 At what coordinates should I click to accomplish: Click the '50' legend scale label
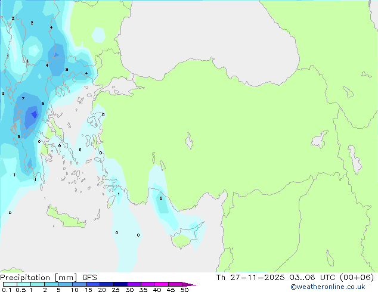[x=184, y=290]
